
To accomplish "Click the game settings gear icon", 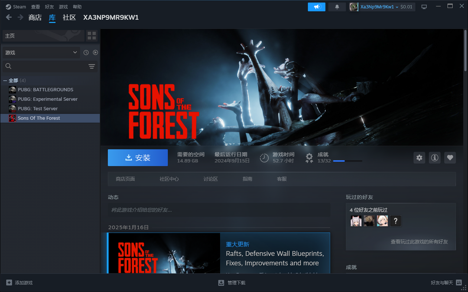I will [419, 158].
